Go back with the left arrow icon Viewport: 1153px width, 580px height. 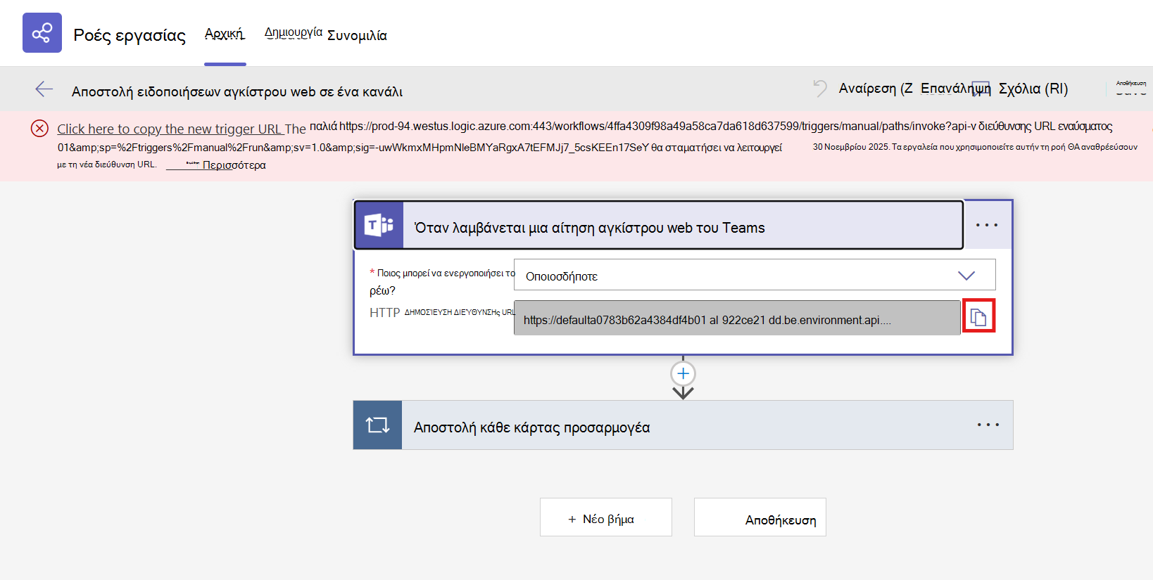pyautogui.click(x=44, y=89)
